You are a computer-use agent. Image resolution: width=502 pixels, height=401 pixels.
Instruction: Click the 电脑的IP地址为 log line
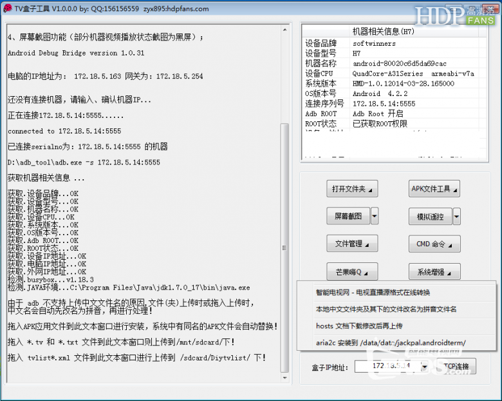pyautogui.click(x=105, y=76)
